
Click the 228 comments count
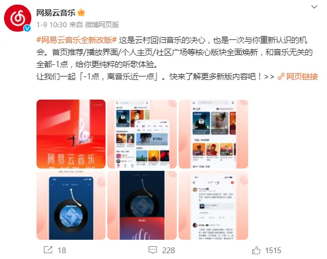click(x=169, y=250)
